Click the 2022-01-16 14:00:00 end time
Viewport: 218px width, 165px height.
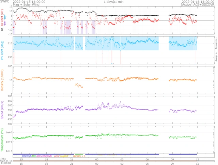pyautogui.click(x=199, y=2)
